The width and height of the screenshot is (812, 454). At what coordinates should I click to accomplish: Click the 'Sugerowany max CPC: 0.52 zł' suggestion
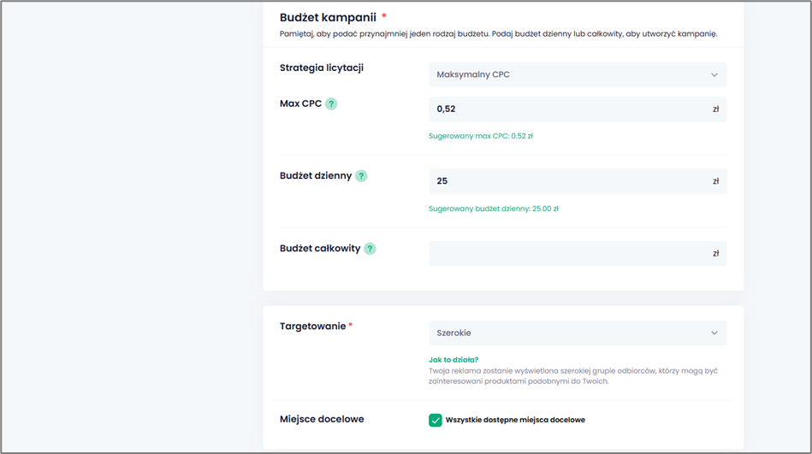click(480, 136)
